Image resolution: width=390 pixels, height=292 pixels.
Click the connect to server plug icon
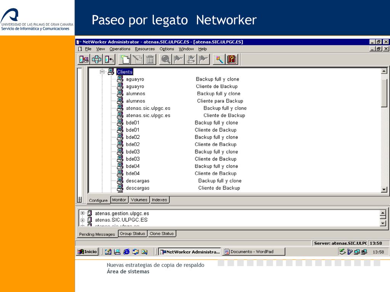pyautogui.click(x=109, y=59)
